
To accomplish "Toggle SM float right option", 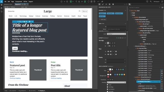I will (x=115, y=54).
